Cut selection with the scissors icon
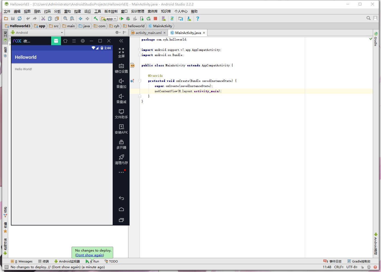 pyautogui.click(x=43, y=18)
